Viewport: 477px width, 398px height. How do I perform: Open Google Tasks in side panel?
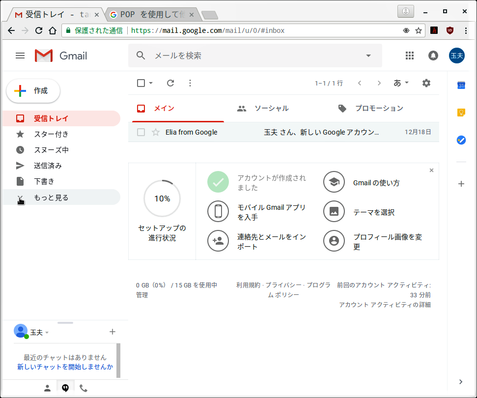click(461, 140)
